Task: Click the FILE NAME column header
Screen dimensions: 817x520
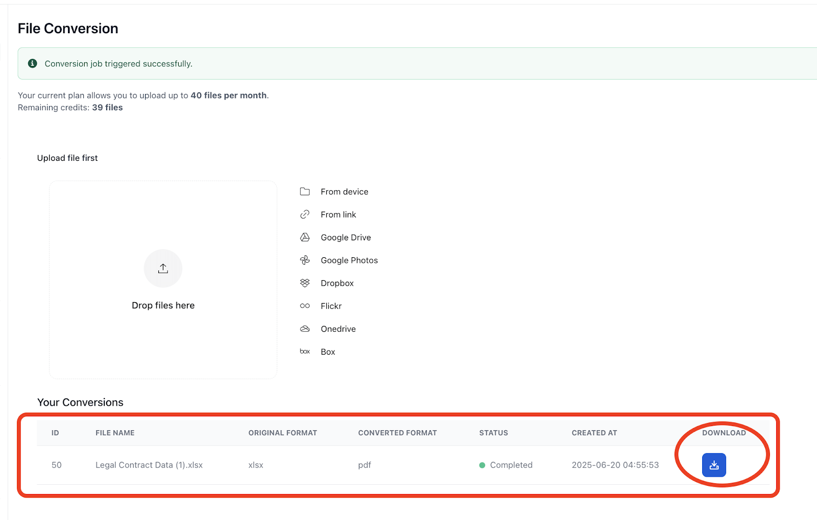Action: (x=115, y=432)
